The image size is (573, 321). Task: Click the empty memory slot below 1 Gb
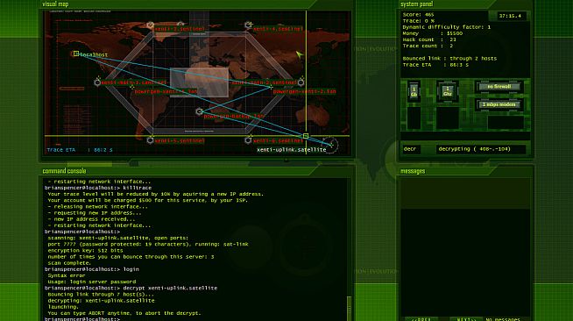point(414,118)
